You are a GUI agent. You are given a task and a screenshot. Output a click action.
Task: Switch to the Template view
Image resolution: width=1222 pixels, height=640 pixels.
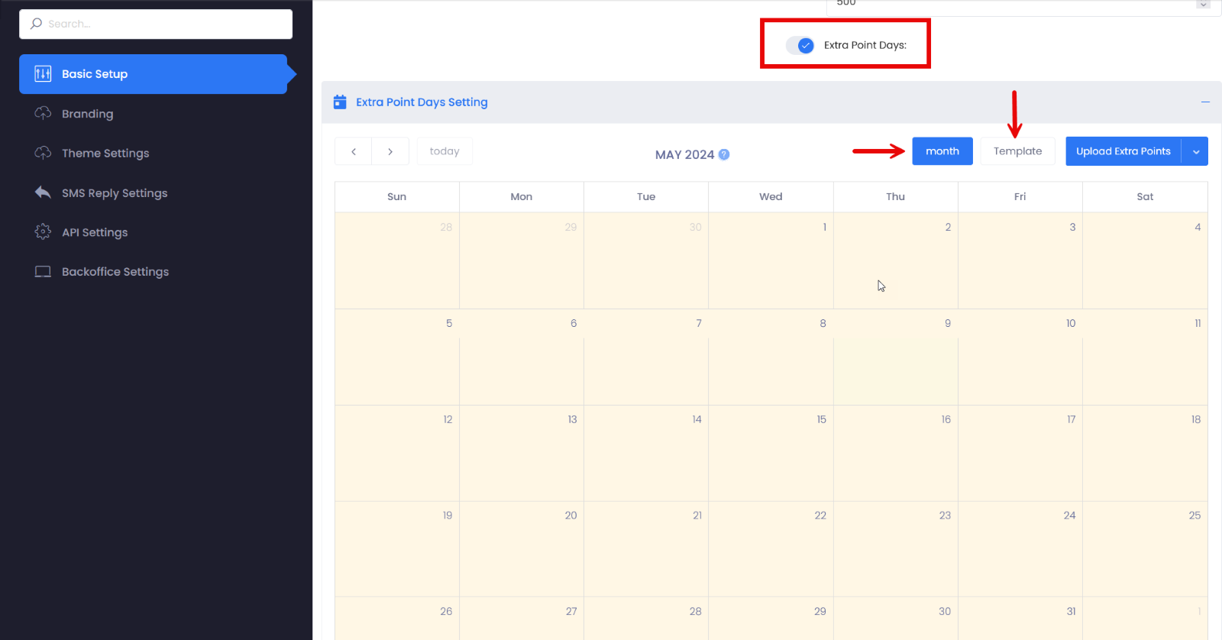[x=1017, y=151]
